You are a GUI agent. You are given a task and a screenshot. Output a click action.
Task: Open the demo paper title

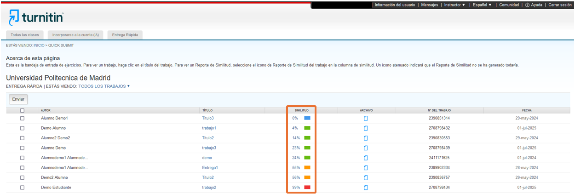tap(207, 158)
